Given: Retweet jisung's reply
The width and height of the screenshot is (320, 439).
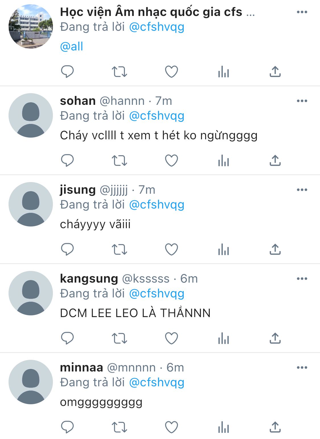Looking at the screenshot, I should click(119, 250).
